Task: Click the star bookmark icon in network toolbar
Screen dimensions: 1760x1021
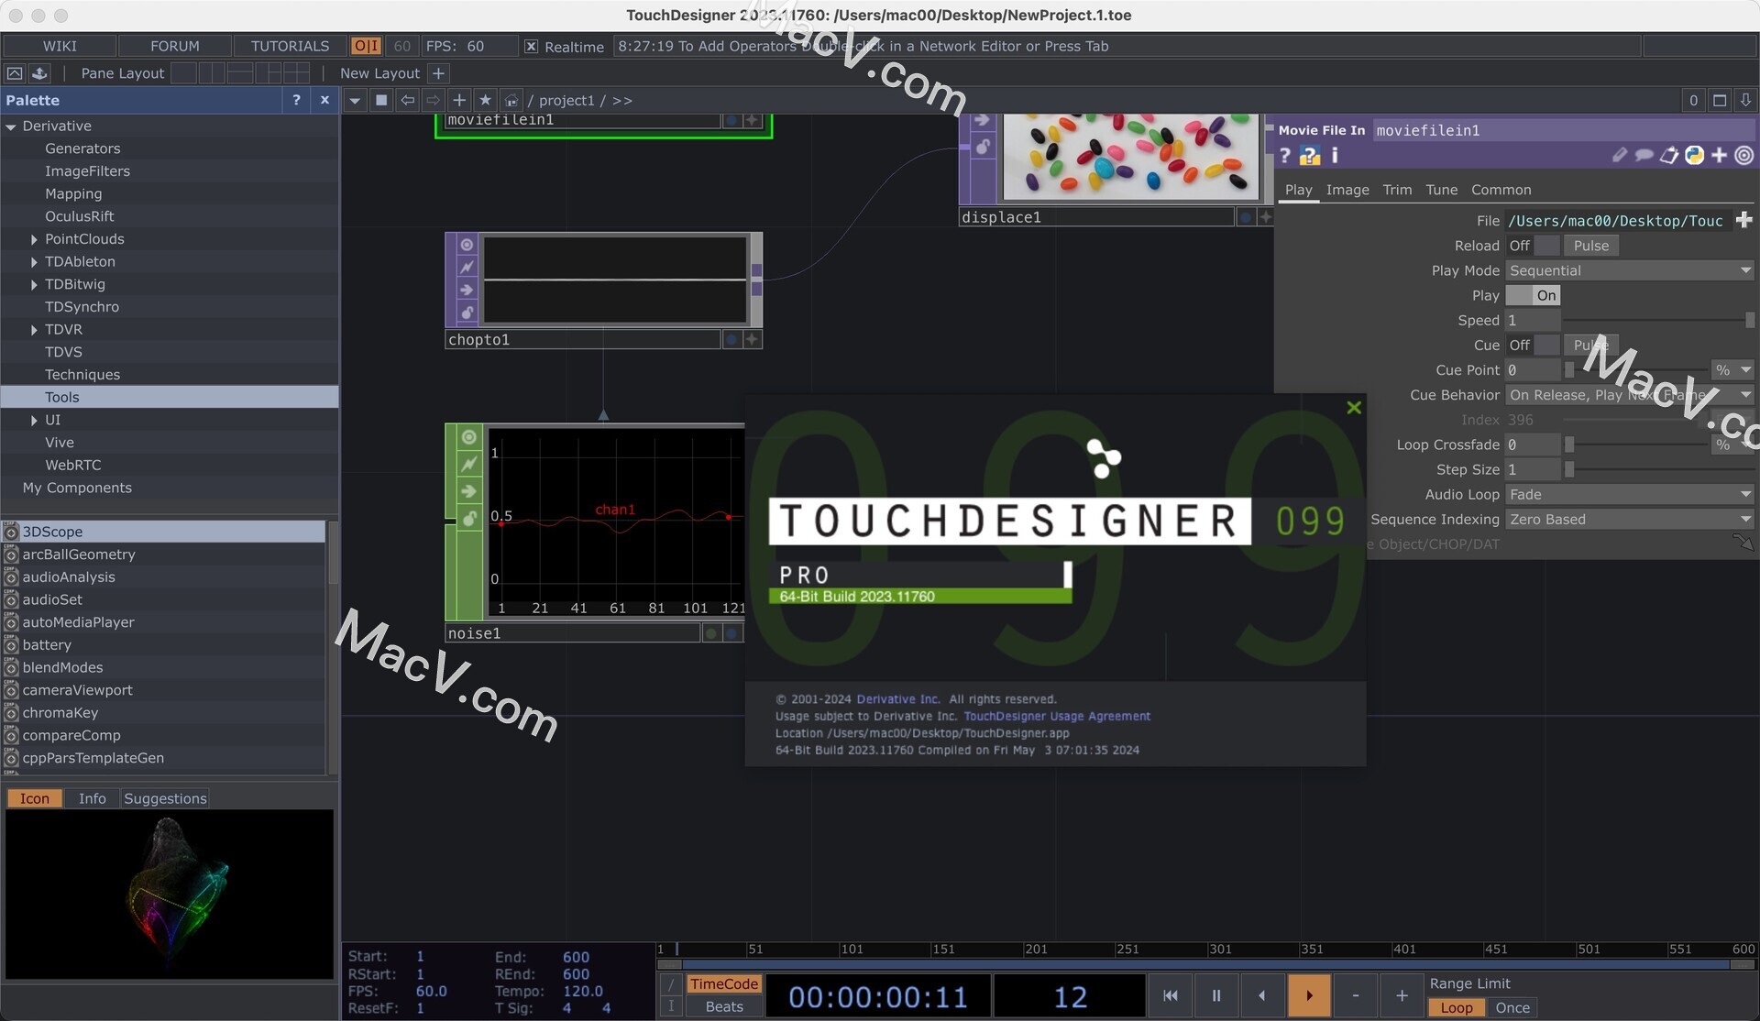Action: click(x=486, y=101)
